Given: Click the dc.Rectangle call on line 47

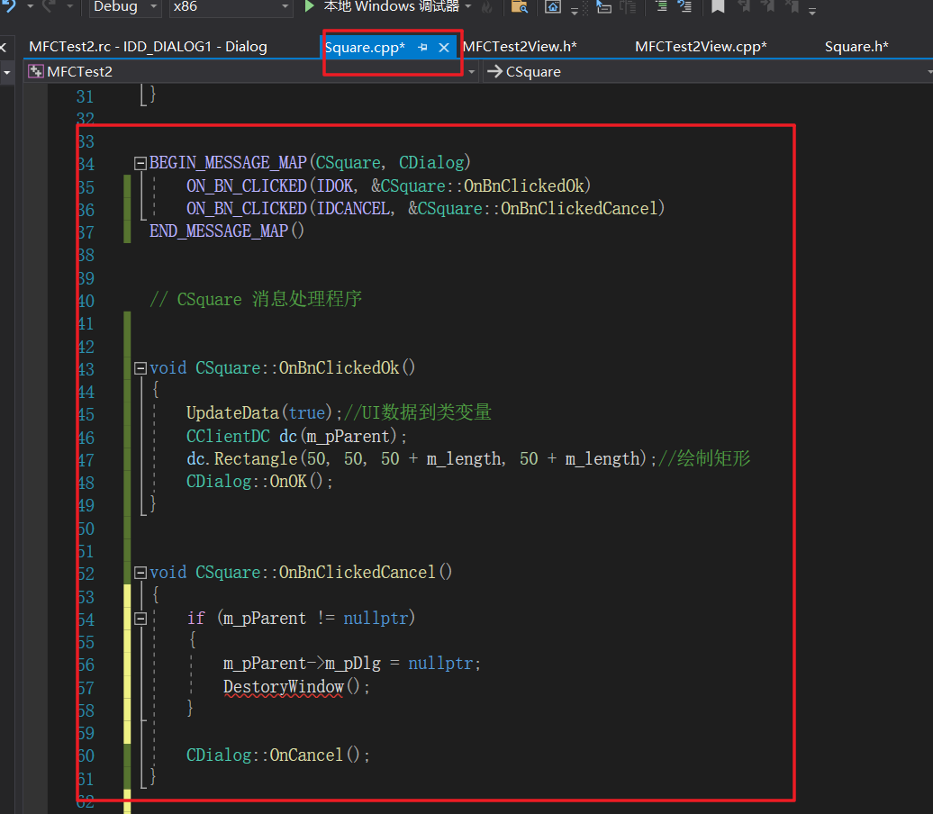Looking at the screenshot, I should pos(421,458).
